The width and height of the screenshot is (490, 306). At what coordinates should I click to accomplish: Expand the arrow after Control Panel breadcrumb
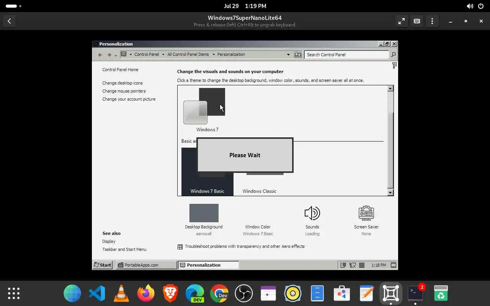tap(163, 54)
